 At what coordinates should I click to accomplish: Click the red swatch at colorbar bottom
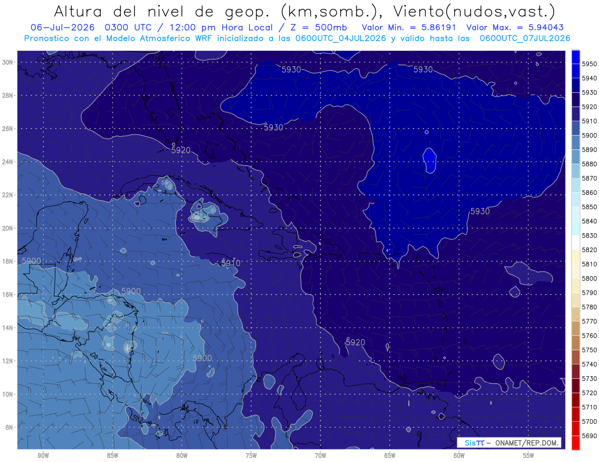[x=576, y=443]
